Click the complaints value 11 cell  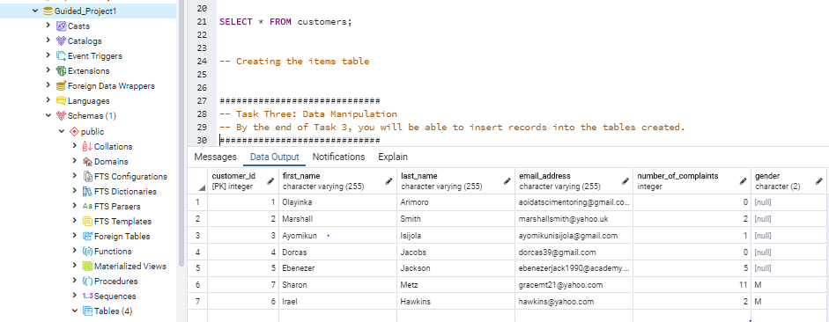(692, 285)
